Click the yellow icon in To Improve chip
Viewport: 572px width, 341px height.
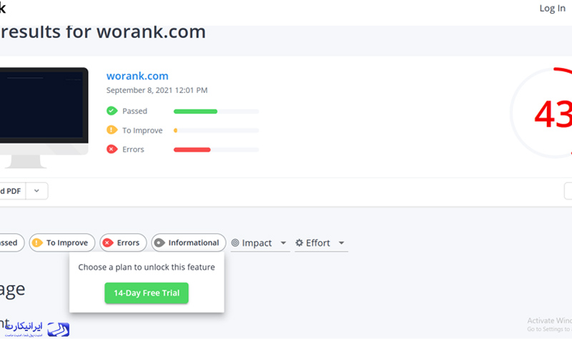click(37, 242)
